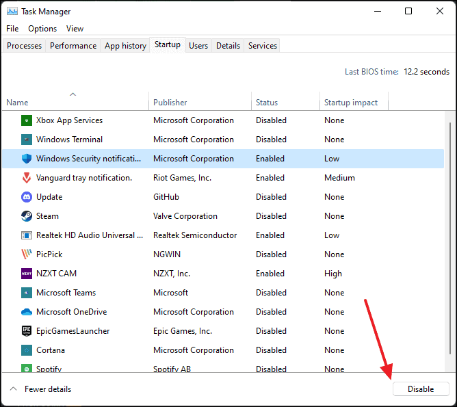Sort by the Name column header
The image size is (457, 407).
coord(75,101)
